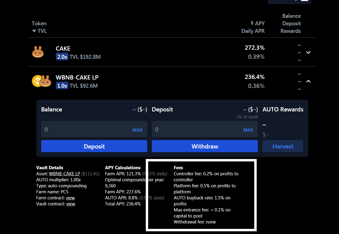
Task: Sort vaults by APY column header
Action: pos(258,23)
